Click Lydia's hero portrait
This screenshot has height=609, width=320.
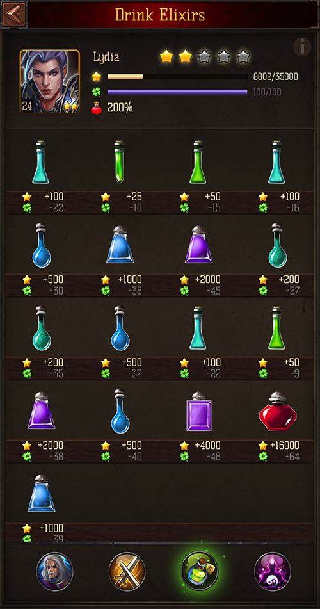(50, 81)
